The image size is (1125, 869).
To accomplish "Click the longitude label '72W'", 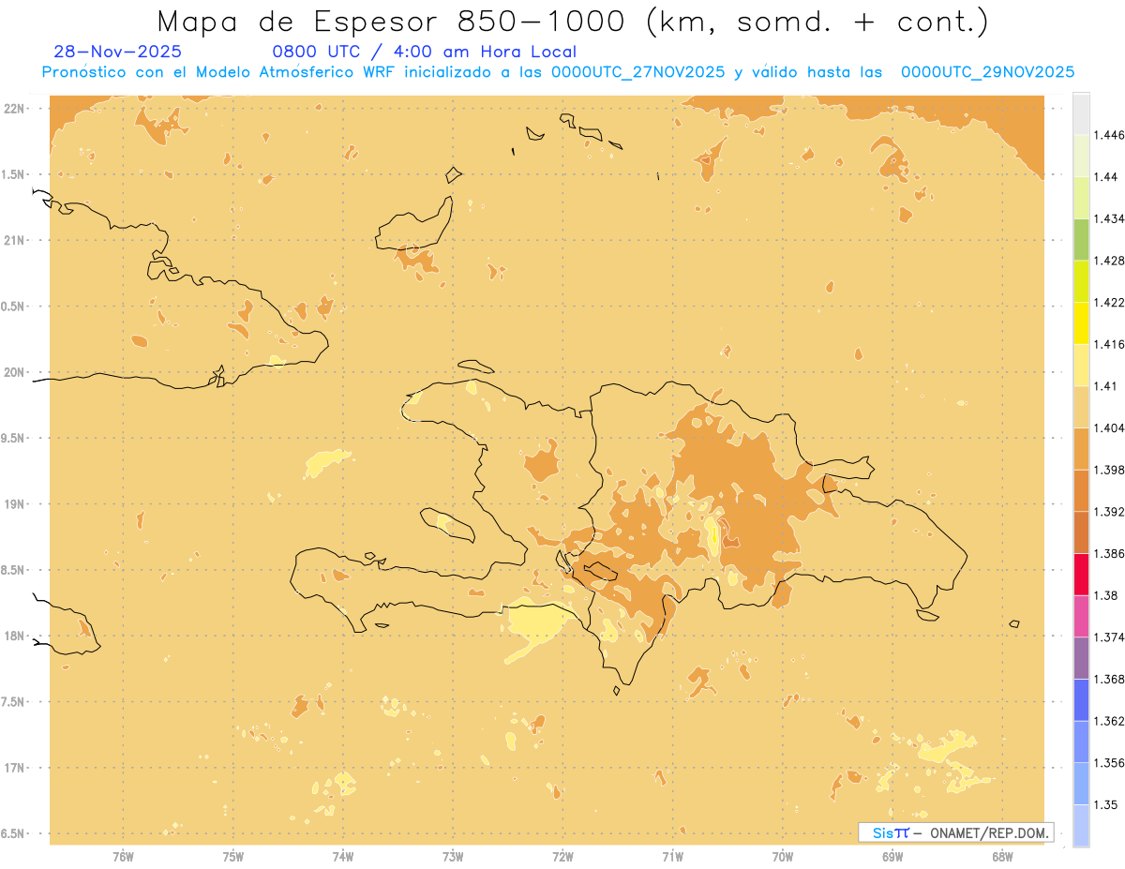I will pos(563,856).
